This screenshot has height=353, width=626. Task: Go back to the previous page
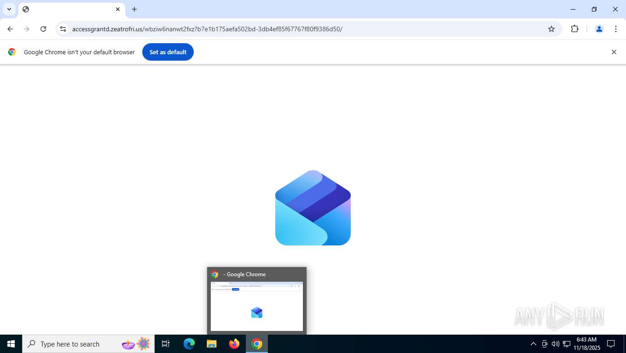pos(10,29)
